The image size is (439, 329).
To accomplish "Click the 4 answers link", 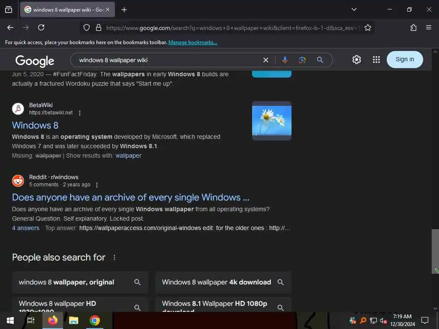I will click(25, 228).
